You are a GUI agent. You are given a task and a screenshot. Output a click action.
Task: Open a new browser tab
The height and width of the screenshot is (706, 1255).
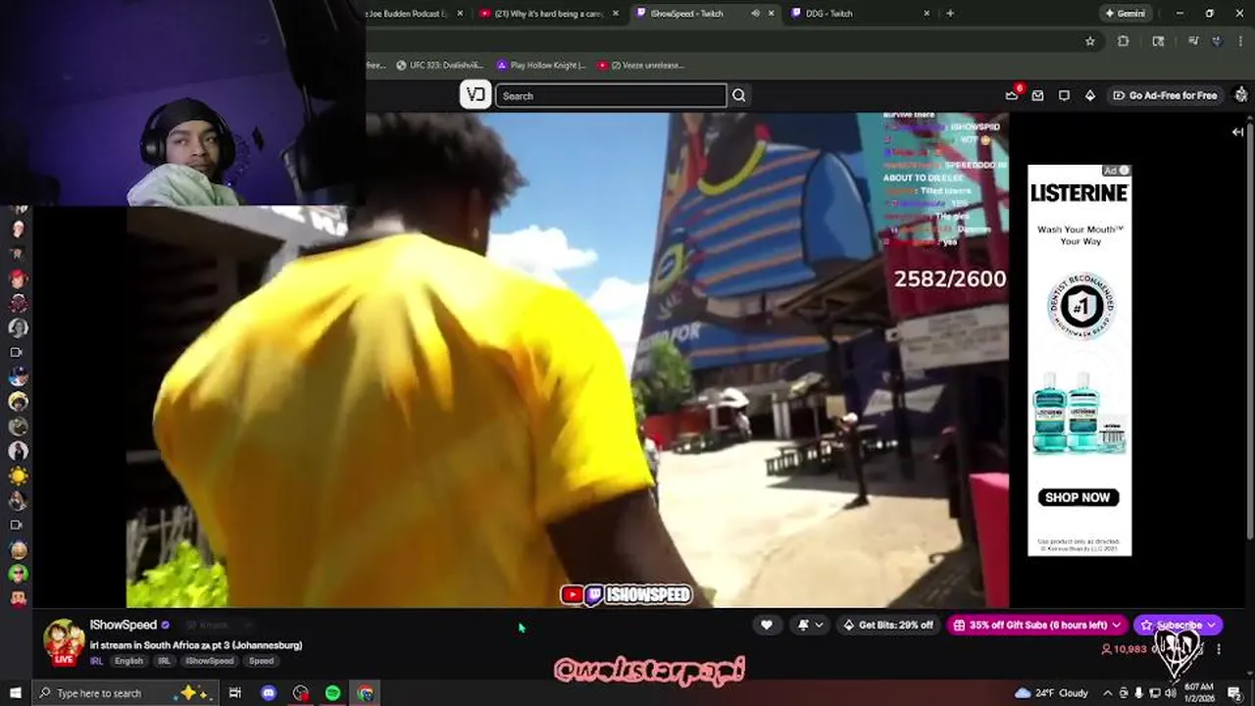coord(950,14)
